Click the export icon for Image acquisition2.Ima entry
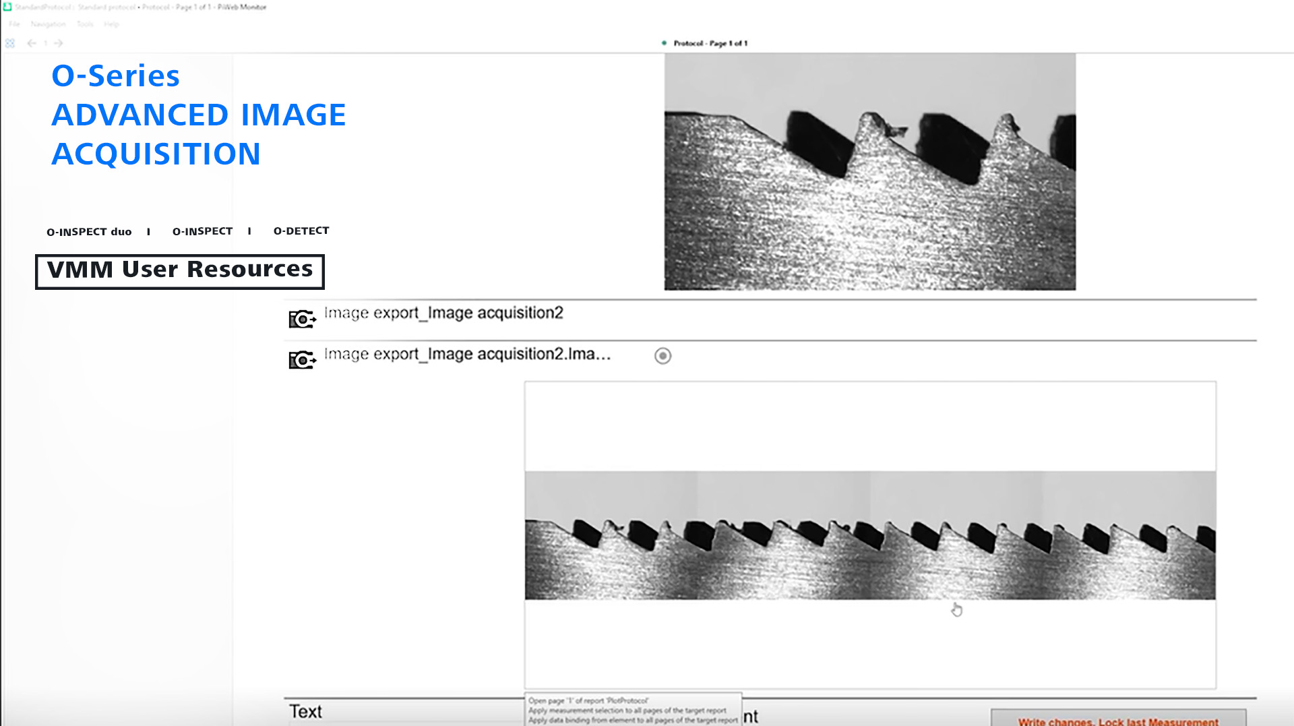Image resolution: width=1294 pixels, height=726 pixels. point(301,360)
